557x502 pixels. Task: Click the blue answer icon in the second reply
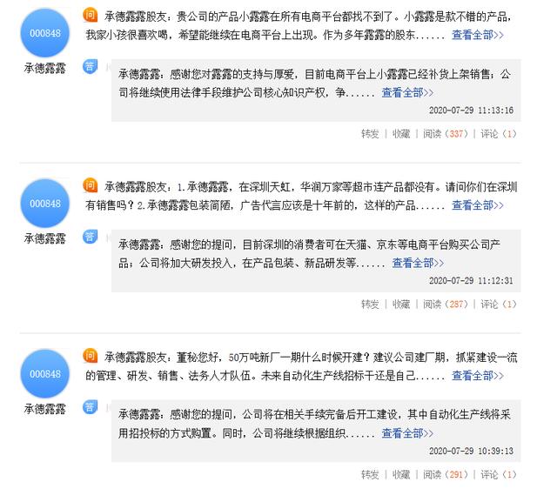coord(91,237)
